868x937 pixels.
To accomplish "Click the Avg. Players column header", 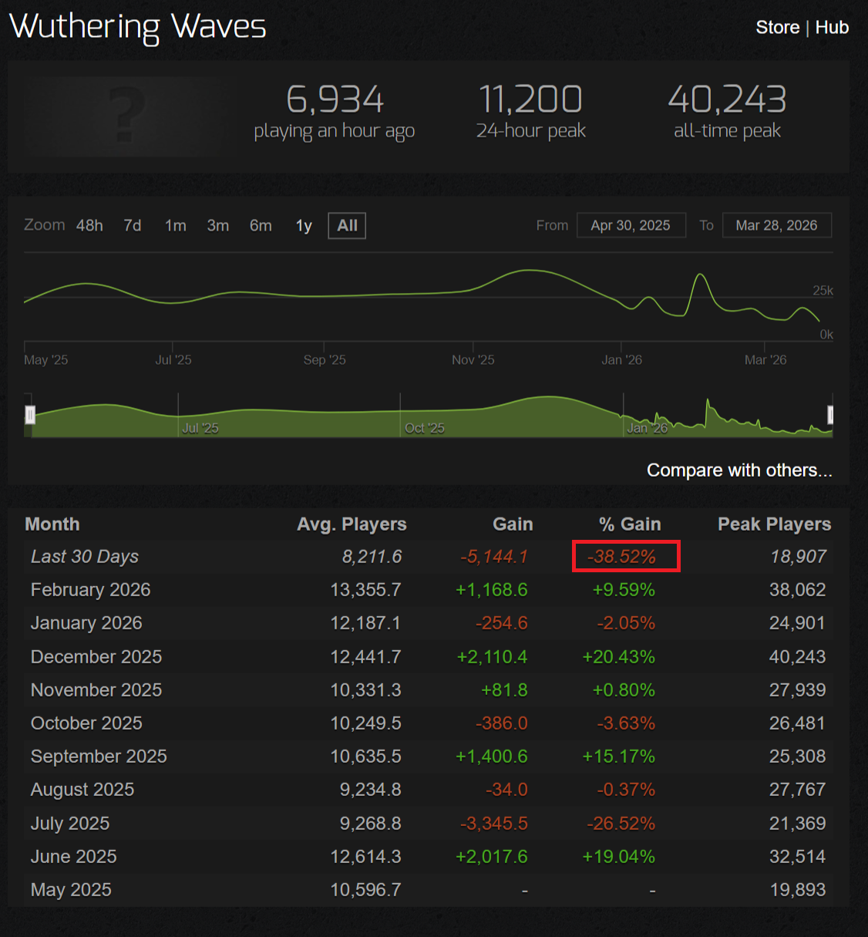I will click(352, 524).
